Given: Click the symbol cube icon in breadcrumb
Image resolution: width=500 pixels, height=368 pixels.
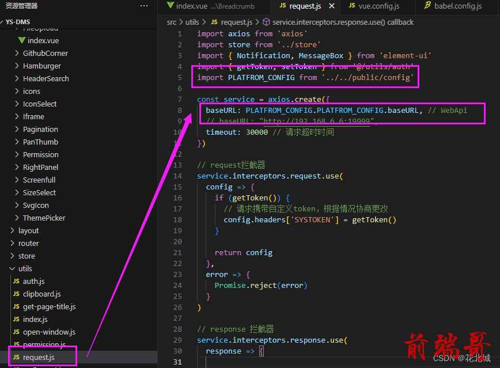Looking at the screenshot, I should [x=266, y=22].
